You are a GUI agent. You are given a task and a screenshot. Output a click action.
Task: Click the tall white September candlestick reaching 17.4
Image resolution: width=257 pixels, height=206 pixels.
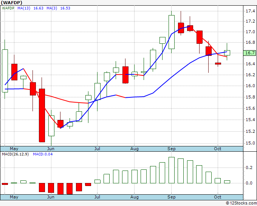coord(172,32)
